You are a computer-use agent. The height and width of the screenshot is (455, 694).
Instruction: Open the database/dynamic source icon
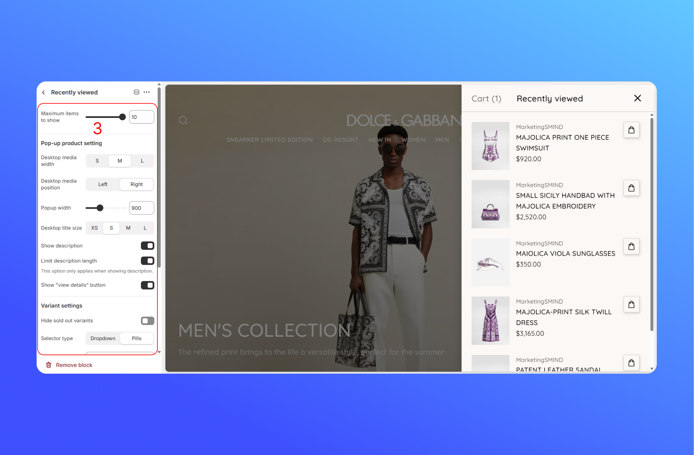136,92
